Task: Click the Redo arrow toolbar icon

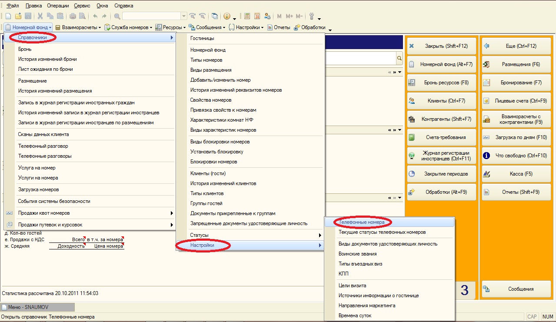Action: [104, 17]
